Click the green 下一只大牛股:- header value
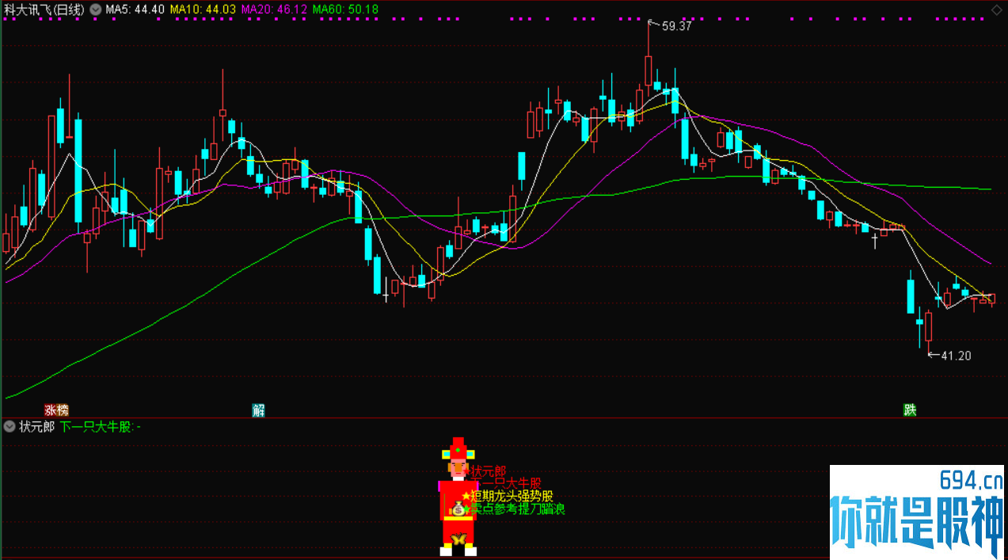The width and height of the screenshot is (1008, 560). pyautogui.click(x=101, y=426)
